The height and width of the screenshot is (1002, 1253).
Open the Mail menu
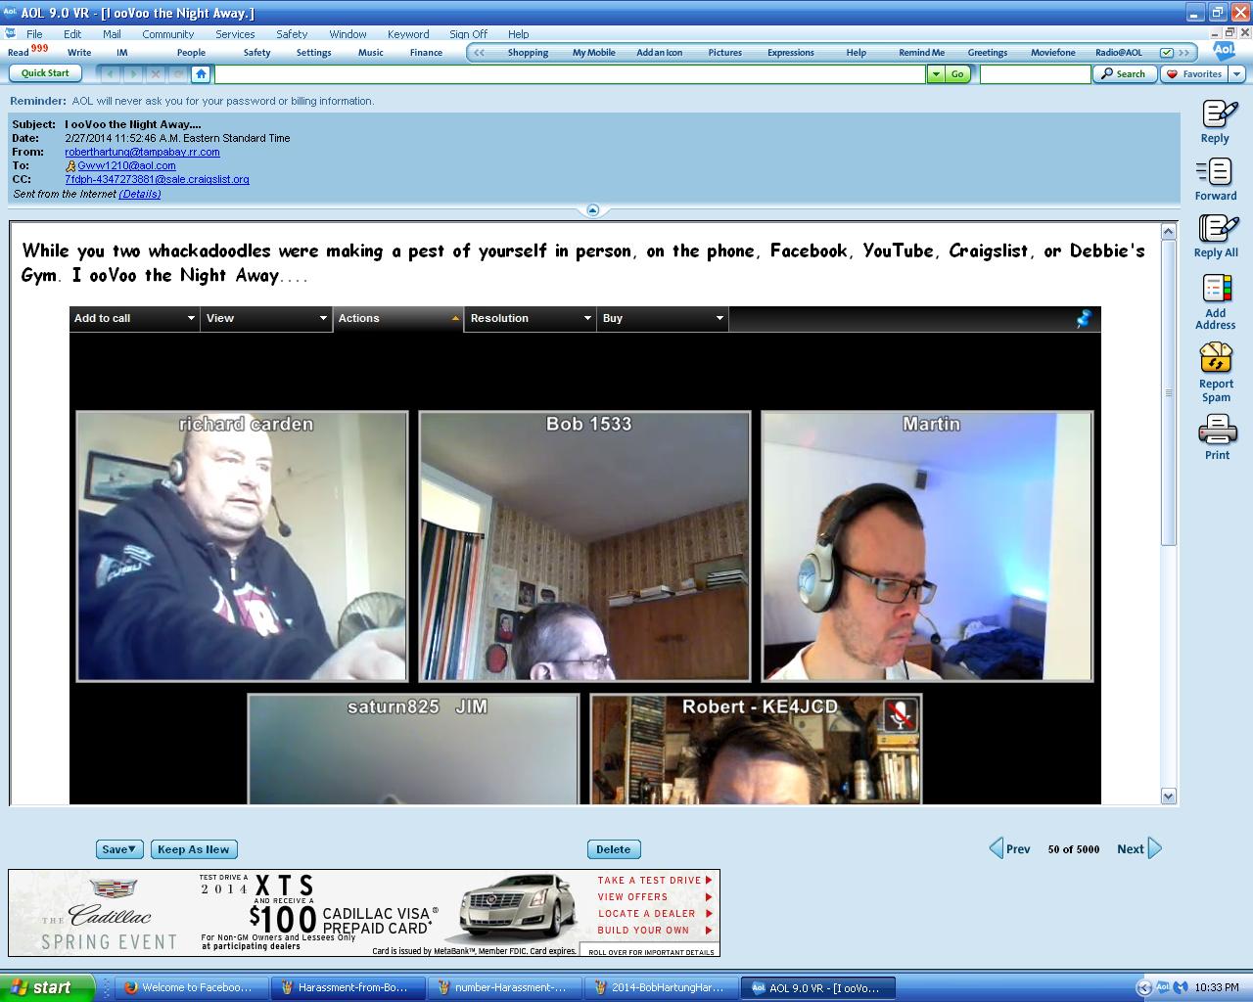112,33
